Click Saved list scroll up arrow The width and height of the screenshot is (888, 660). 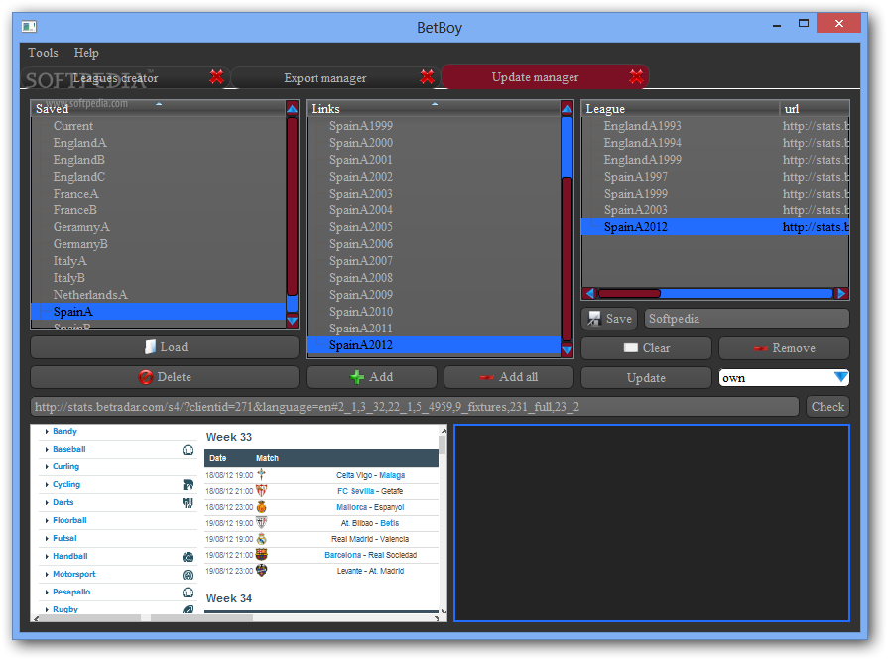tap(293, 108)
